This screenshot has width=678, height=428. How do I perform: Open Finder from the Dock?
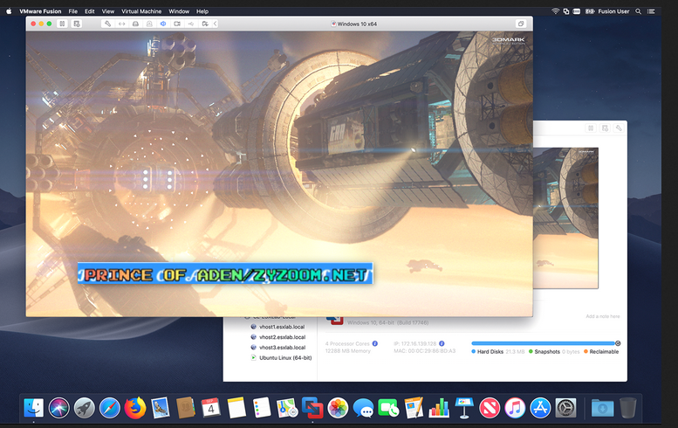point(34,408)
